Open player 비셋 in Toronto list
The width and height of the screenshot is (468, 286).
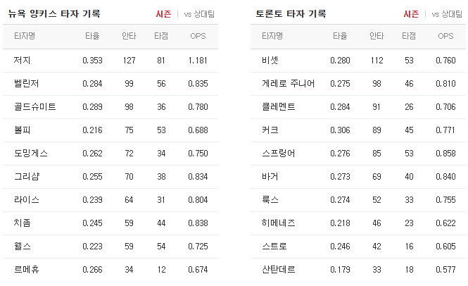[x=270, y=61]
